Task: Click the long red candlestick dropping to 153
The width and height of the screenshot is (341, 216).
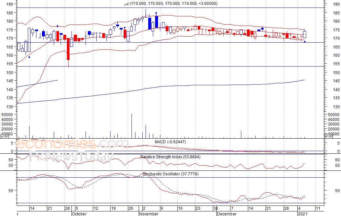Action: pos(68,52)
